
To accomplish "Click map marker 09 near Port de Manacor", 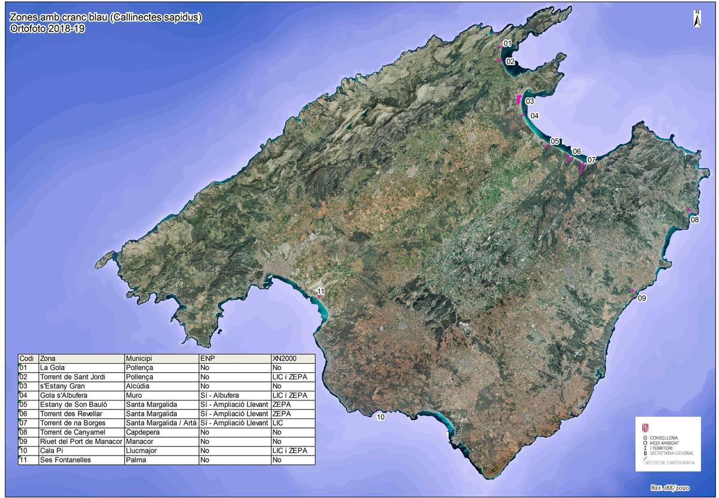I will (x=641, y=297).
